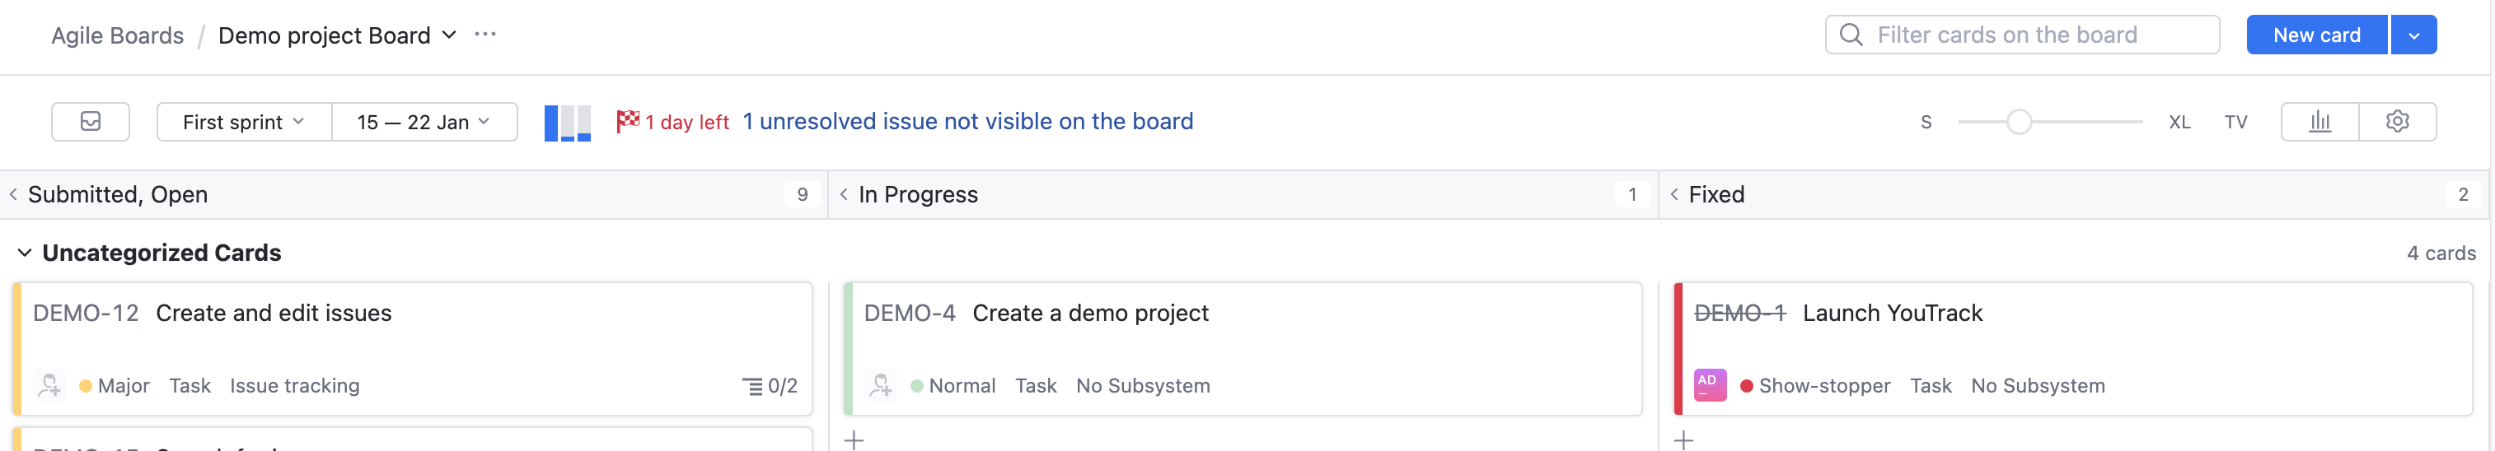Click the board more options ellipsis
Screen dimensions: 2495x451
[485, 35]
